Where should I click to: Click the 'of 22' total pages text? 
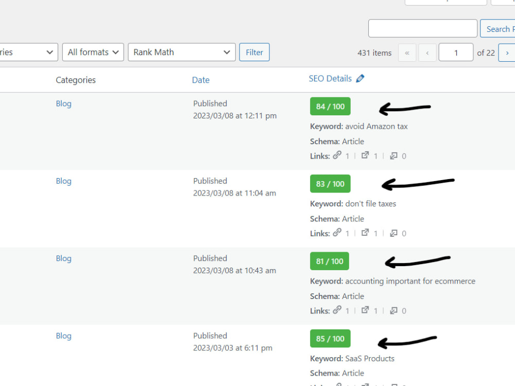pos(486,53)
